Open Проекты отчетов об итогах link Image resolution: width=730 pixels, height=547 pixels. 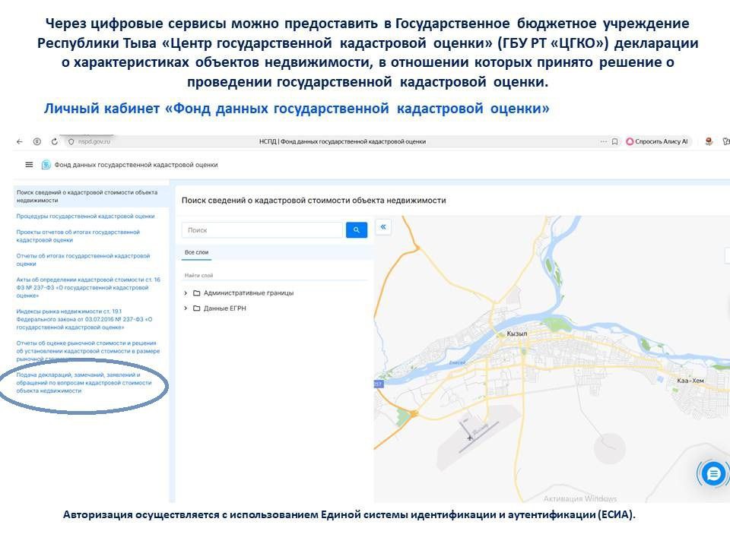pyautogui.click(x=78, y=236)
